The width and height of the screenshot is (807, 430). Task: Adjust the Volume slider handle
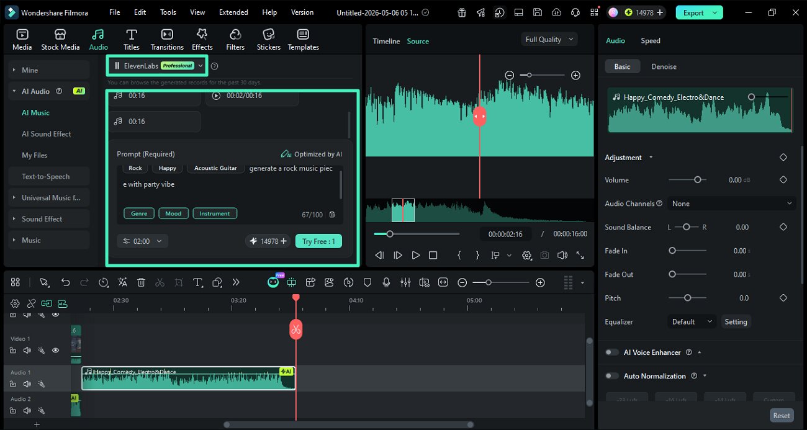(698, 180)
